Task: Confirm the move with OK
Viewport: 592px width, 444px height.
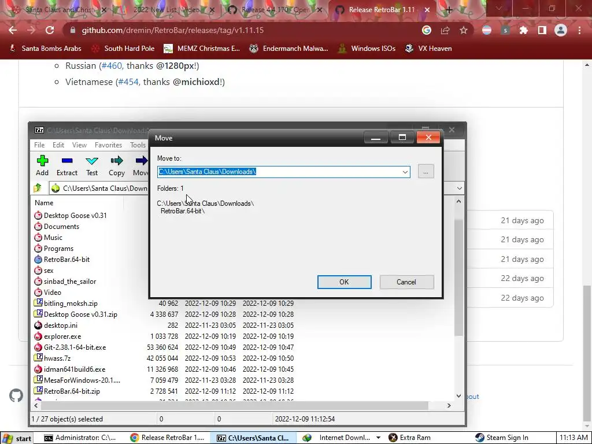Action: click(x=344, y=282)
